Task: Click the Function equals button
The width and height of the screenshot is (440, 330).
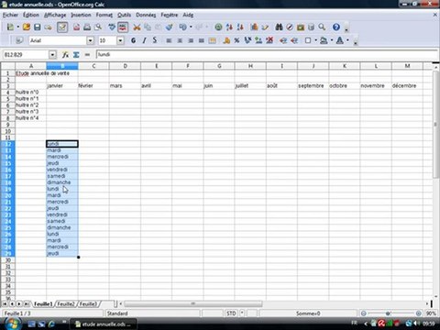Action: 87,55
